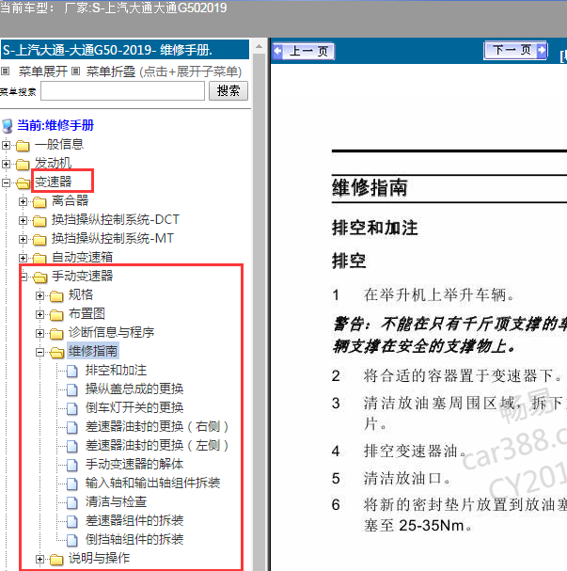This screenshot has width=567, height=571.
Task: Open the 当前:维修手册 root link
Action: (x=55, y=126)
